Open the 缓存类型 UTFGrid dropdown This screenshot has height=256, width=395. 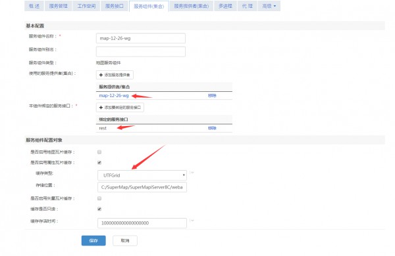142,175
